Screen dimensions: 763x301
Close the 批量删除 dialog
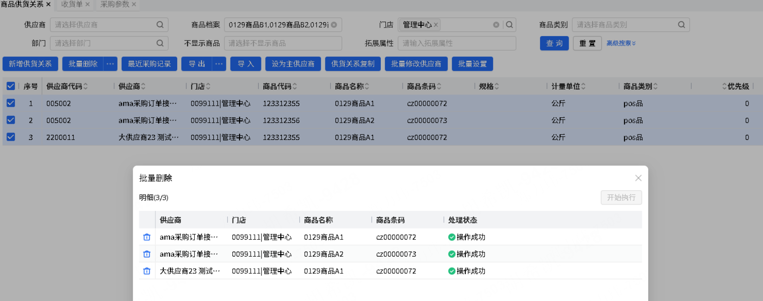pyautogui.click(x=638, y=178)
